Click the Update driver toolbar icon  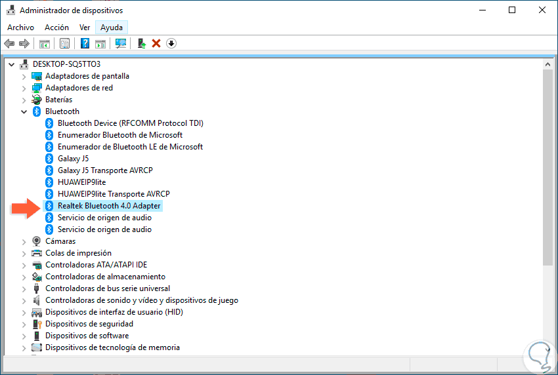142,43
